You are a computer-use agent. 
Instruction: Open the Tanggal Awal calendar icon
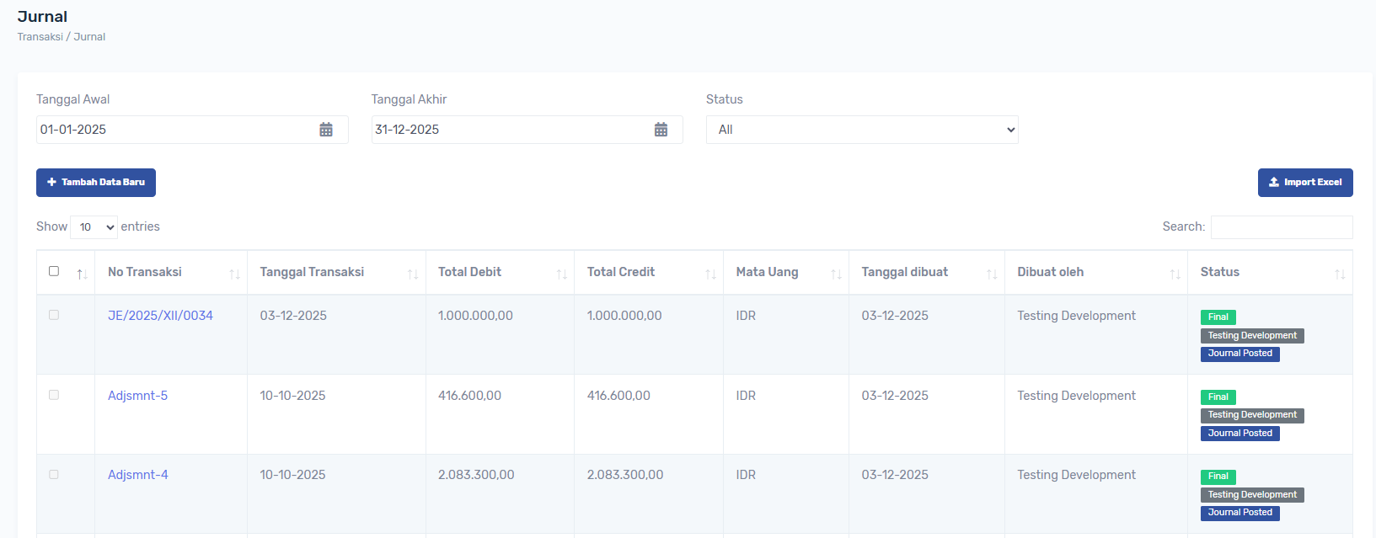click(326, 130)
